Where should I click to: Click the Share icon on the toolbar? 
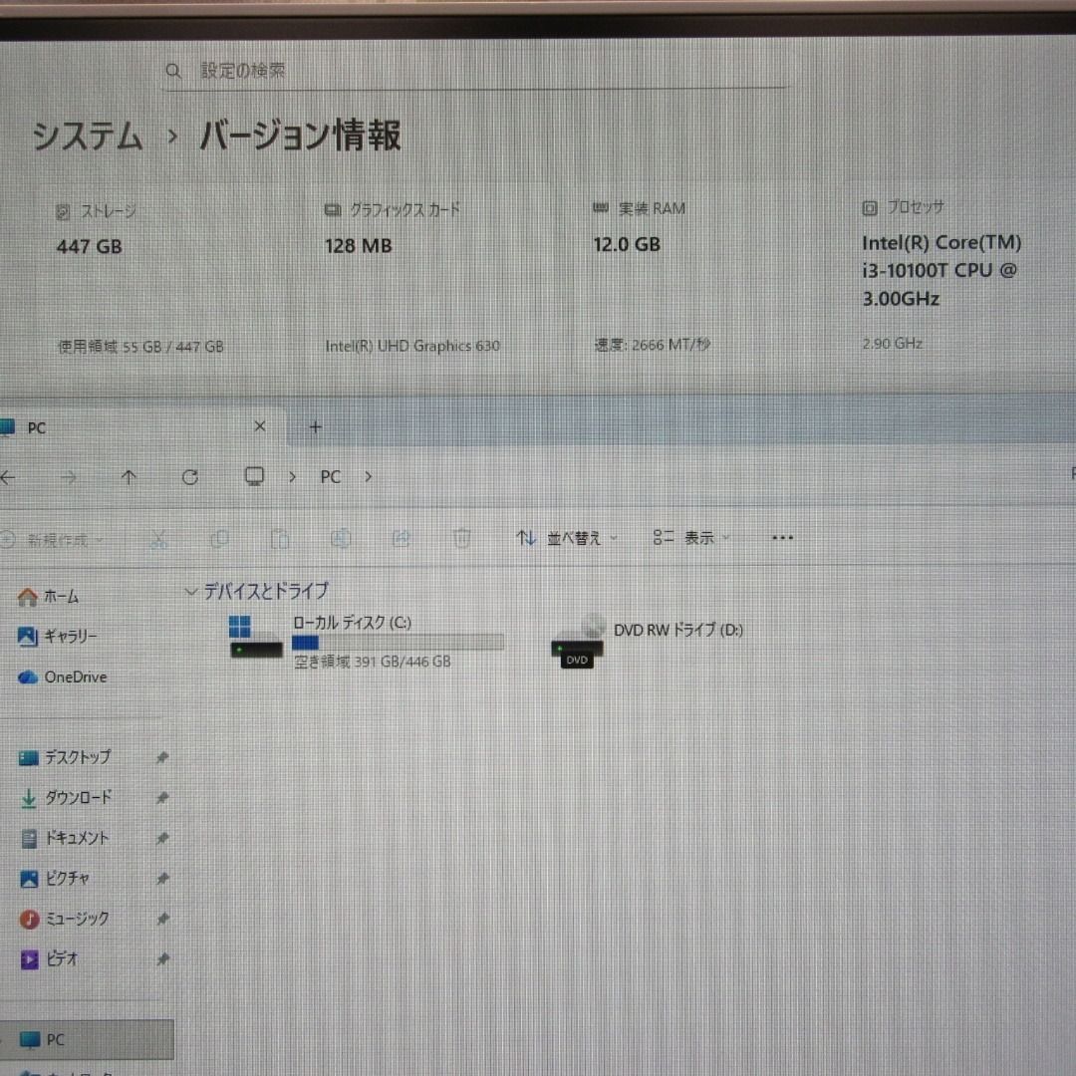click(x=402, y=538)
